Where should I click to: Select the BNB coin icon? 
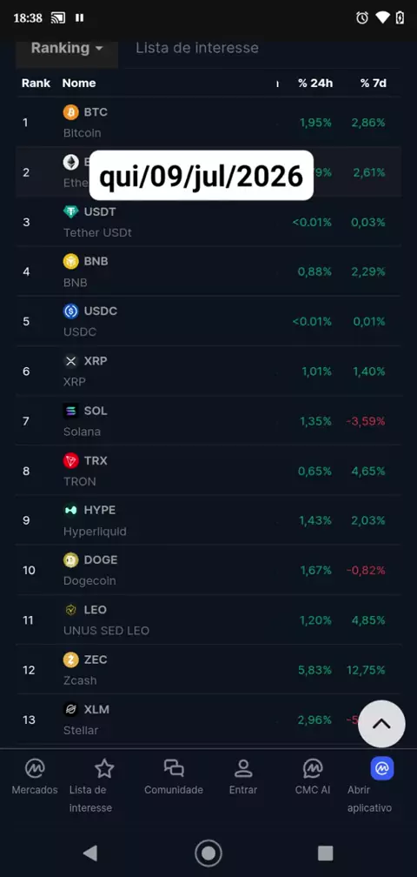coord(71,261)
